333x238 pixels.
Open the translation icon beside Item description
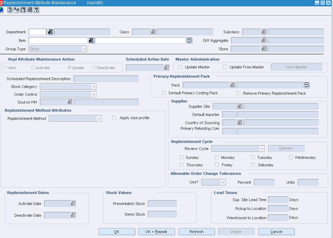(x=189, y=40)
